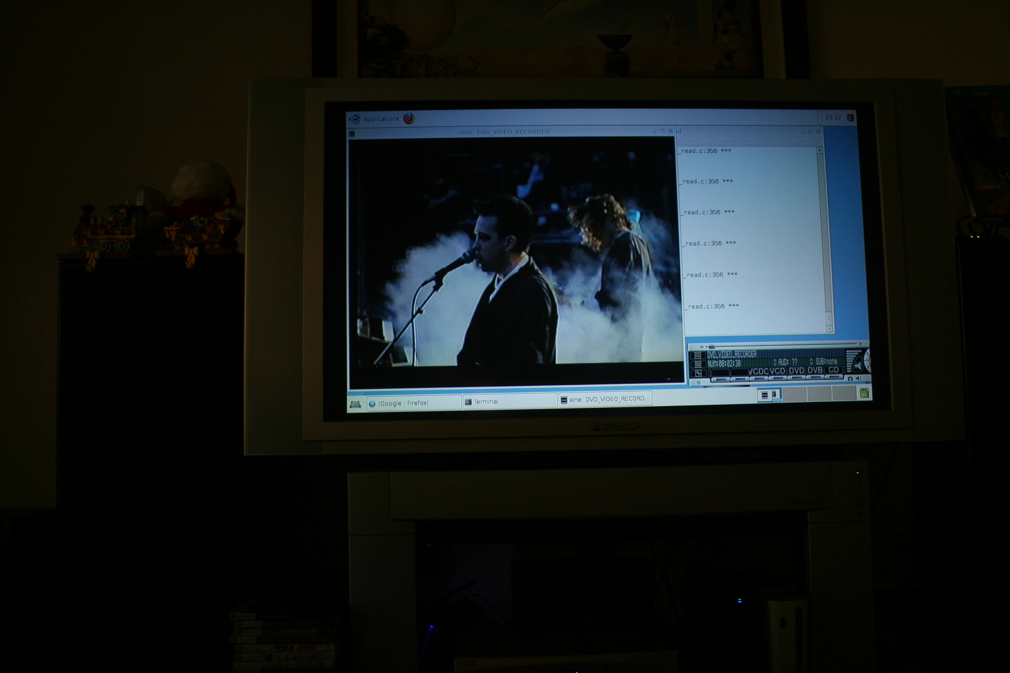Take a snapshot with xine camera icon
Screen dimensions: 1010x673
tap(850, 379)
